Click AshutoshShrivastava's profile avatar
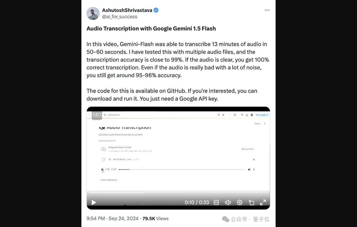357x227 pixels. pos(93,14)
